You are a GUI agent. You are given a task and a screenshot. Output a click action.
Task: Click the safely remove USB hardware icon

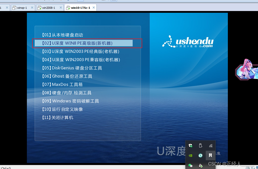(x=200, y=145)
